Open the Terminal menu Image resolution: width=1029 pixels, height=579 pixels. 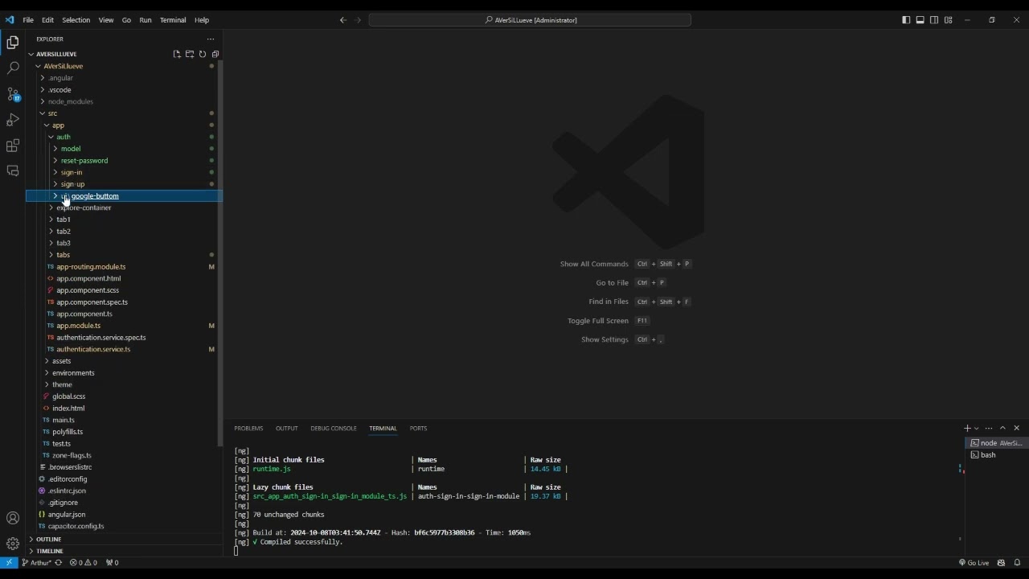[173, 20]
